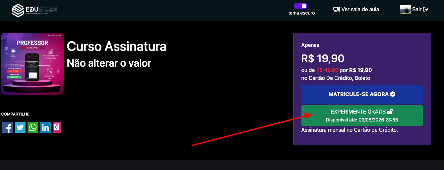Open the Ver sala de aula link

point(360,9)
